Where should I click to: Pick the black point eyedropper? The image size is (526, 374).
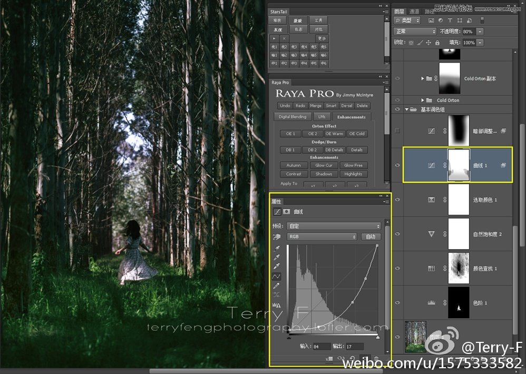pyautogui.click(x=277, y=248)
